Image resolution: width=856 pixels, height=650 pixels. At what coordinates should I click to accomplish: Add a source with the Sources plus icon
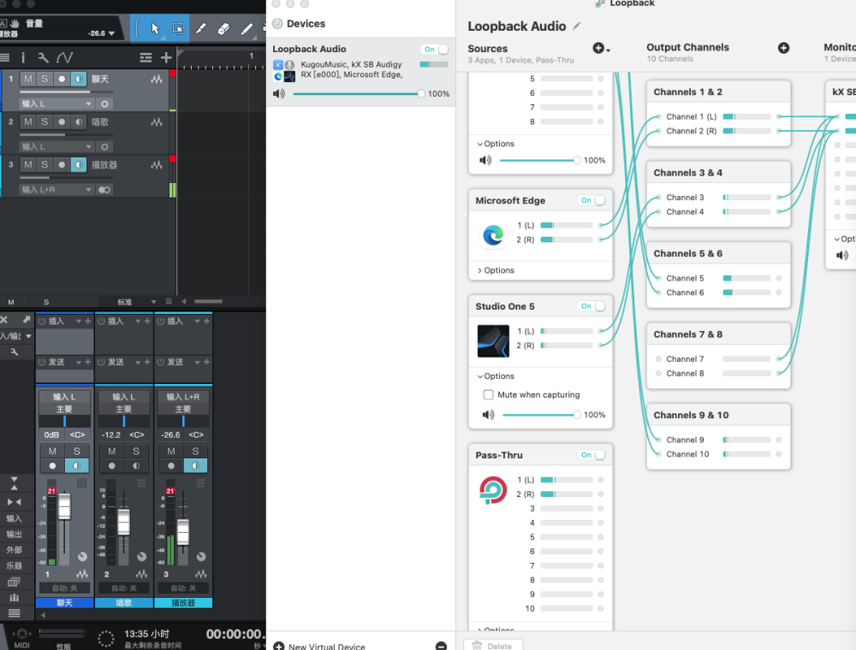click(x=597, y=48)
